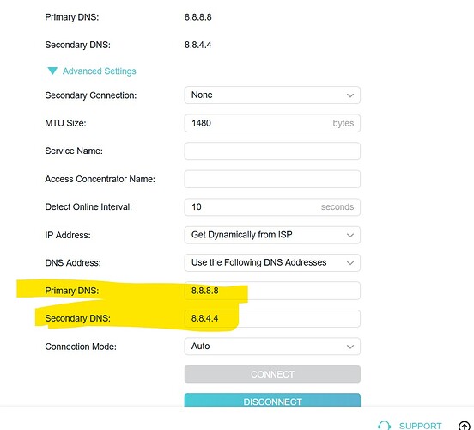Click the CONNECT button
474x430 pixels.
click(x=272, y=374)
